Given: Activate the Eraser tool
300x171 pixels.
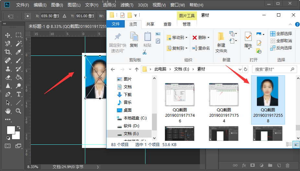Looking at the screenshot, I should click(8, 77).
